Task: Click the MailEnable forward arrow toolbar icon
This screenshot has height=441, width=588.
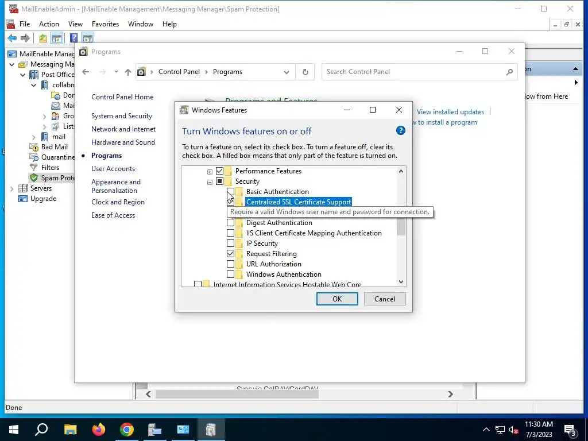Action: point(25,38)
